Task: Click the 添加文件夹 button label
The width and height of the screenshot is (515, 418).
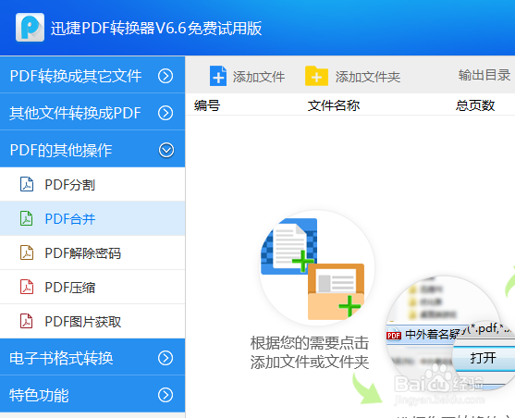Action: coord(368,77)
